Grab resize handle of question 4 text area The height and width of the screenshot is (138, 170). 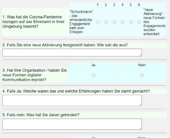pos(141,105)
